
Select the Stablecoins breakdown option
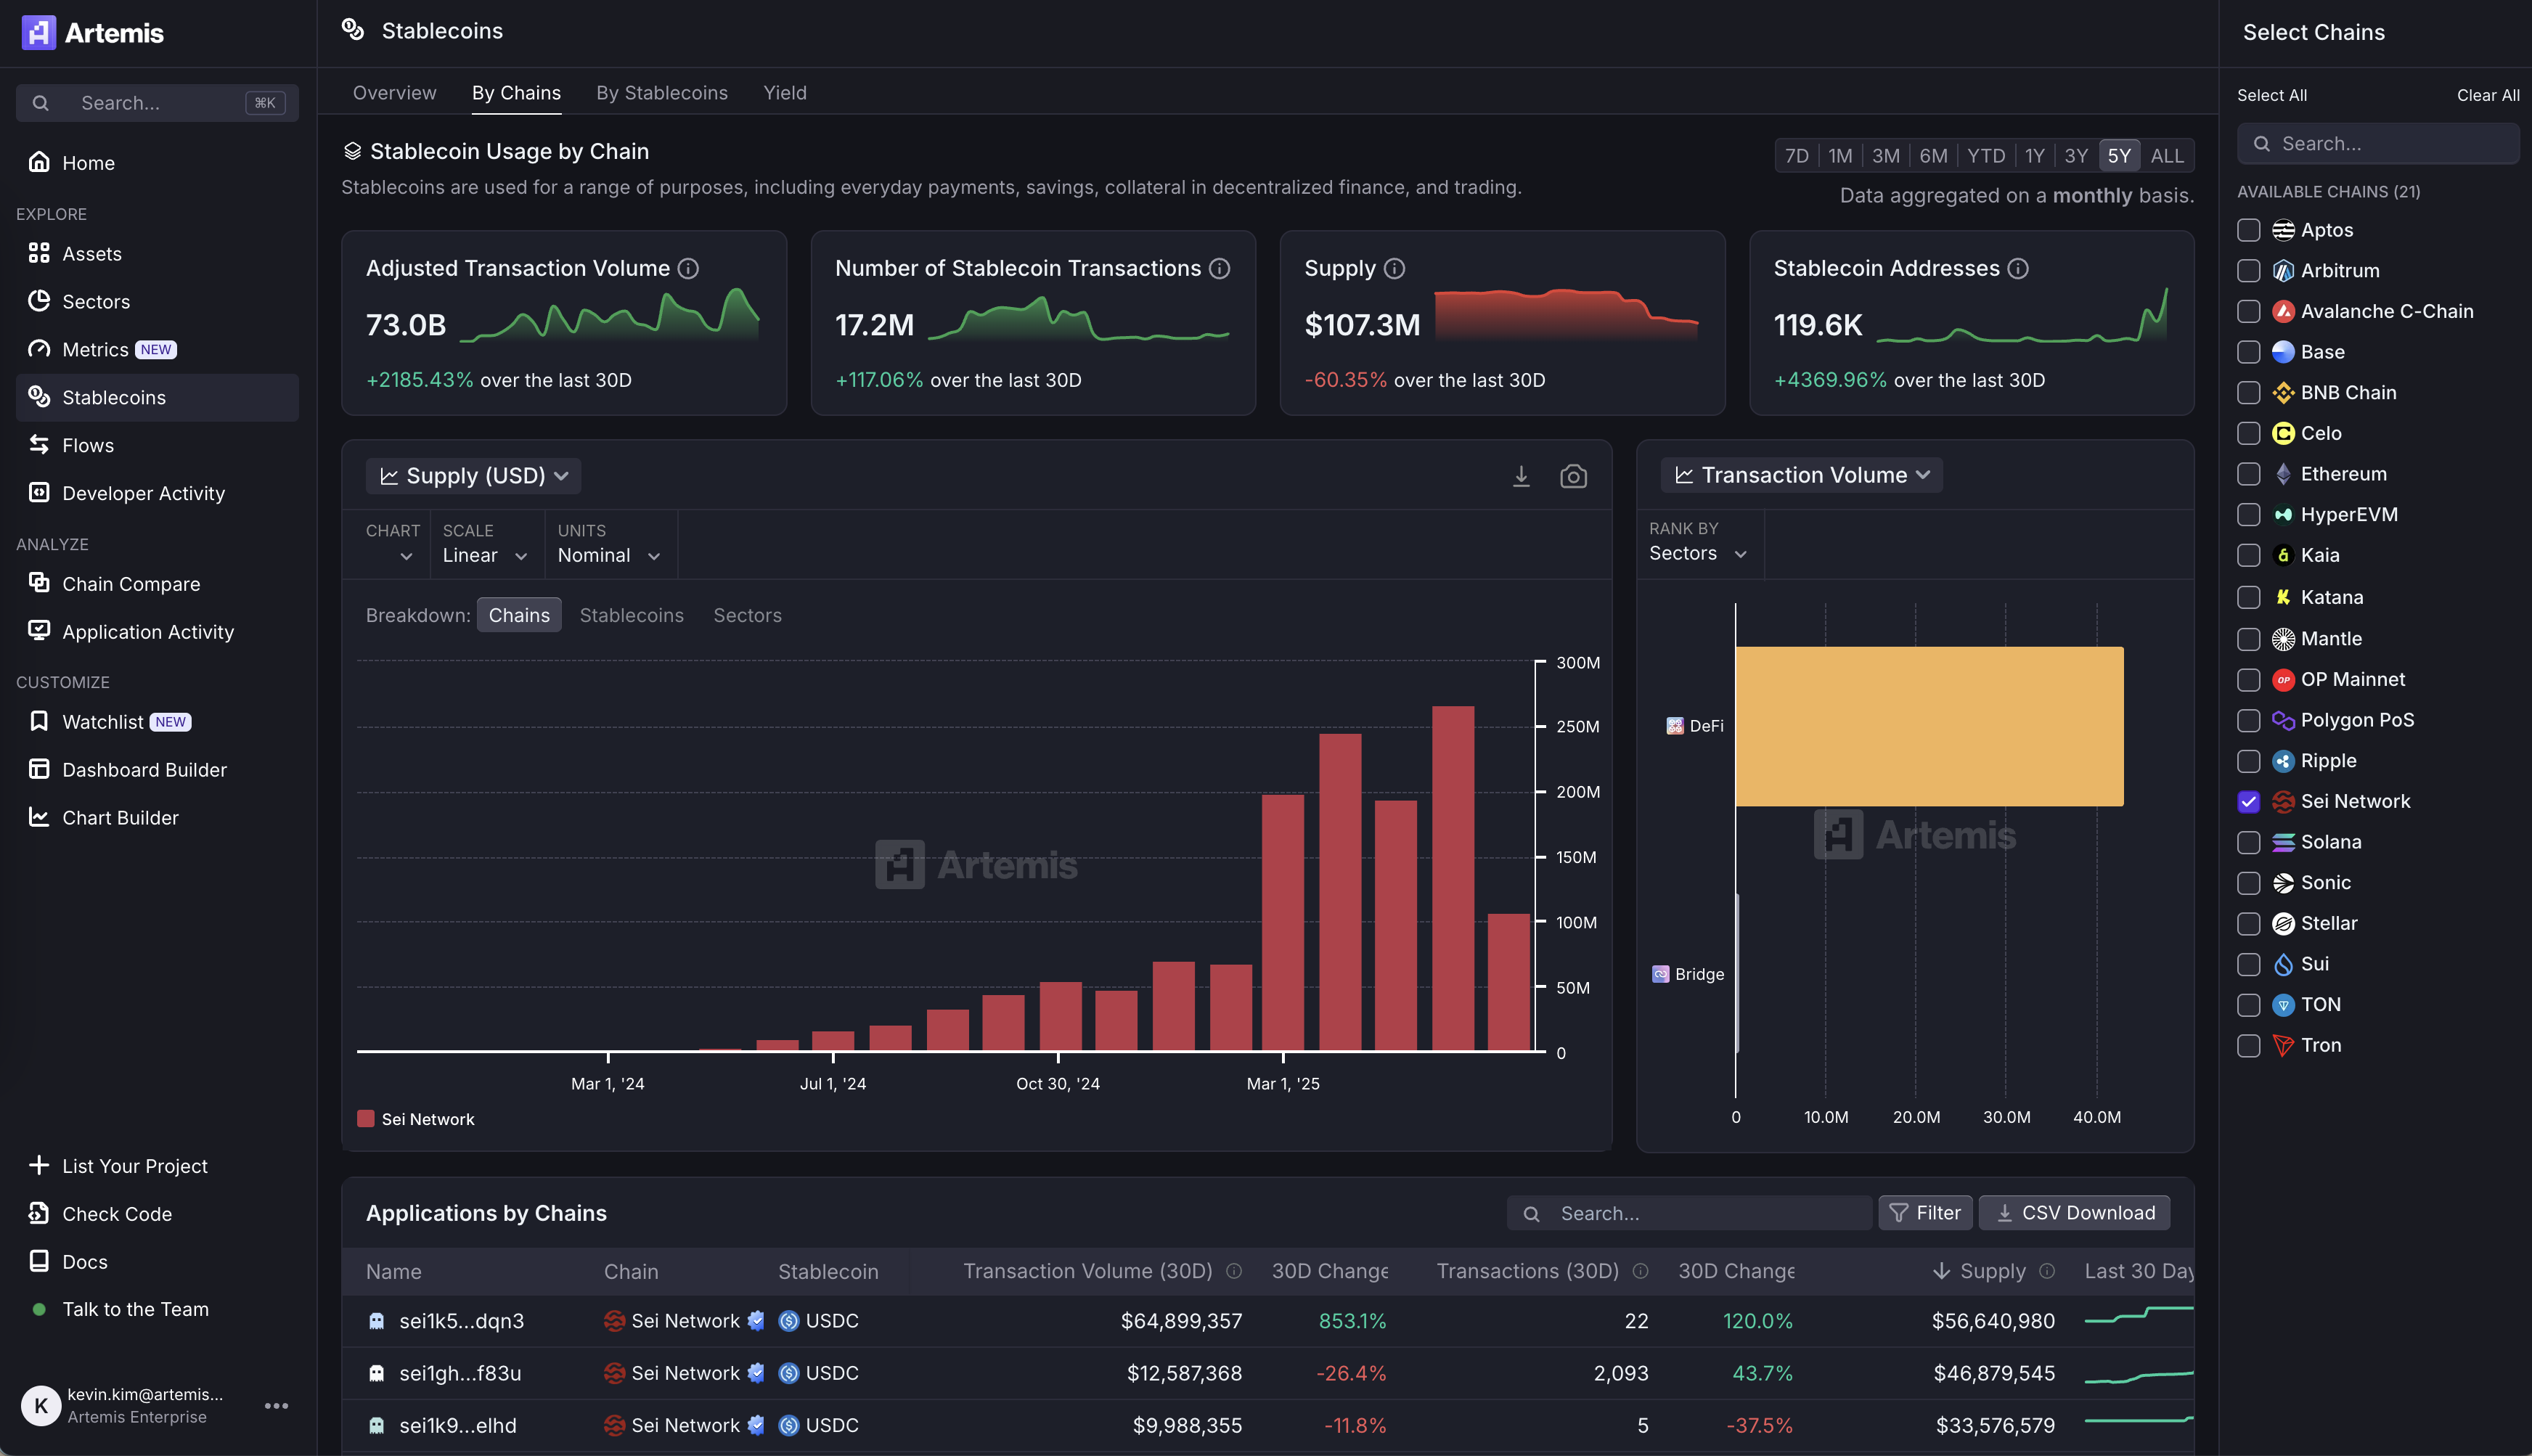pos(632,615)
